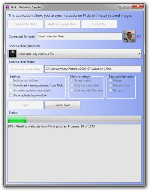The image size is (150, 191).
Task: Maximize the application window
Action: point(128,6)
